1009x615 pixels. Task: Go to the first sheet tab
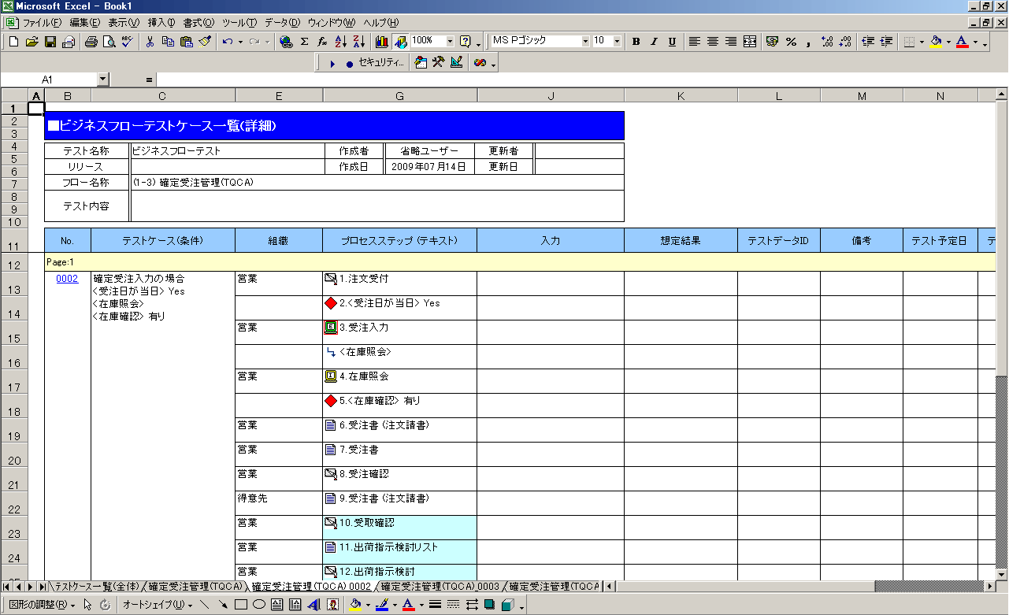click(x=7, y=587)
